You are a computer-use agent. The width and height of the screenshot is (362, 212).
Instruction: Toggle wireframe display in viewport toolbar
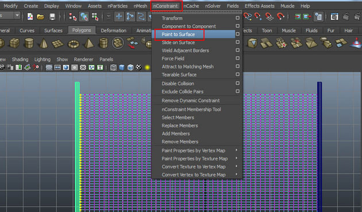tap(113, 67)
